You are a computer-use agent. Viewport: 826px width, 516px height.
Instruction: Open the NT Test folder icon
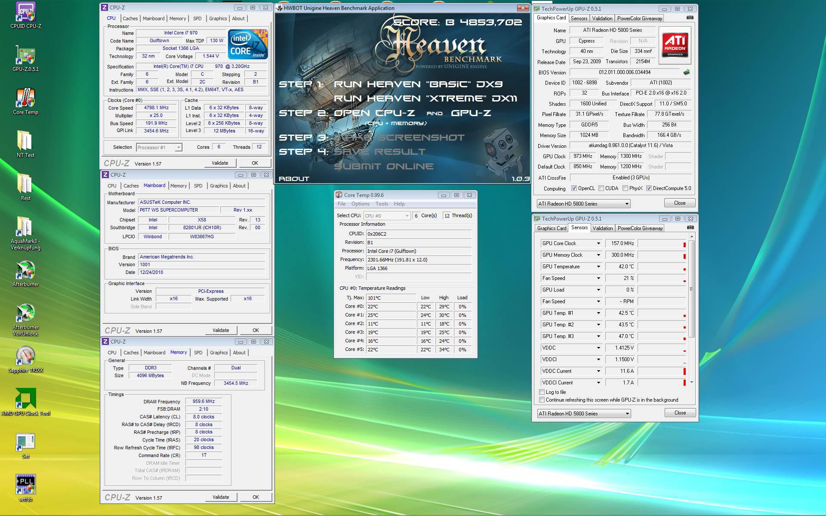[25, 141]
